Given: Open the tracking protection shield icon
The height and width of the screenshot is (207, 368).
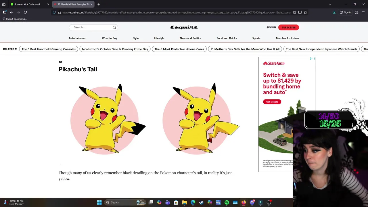Looking at the screenshot, I should click(x=54, y=12).
